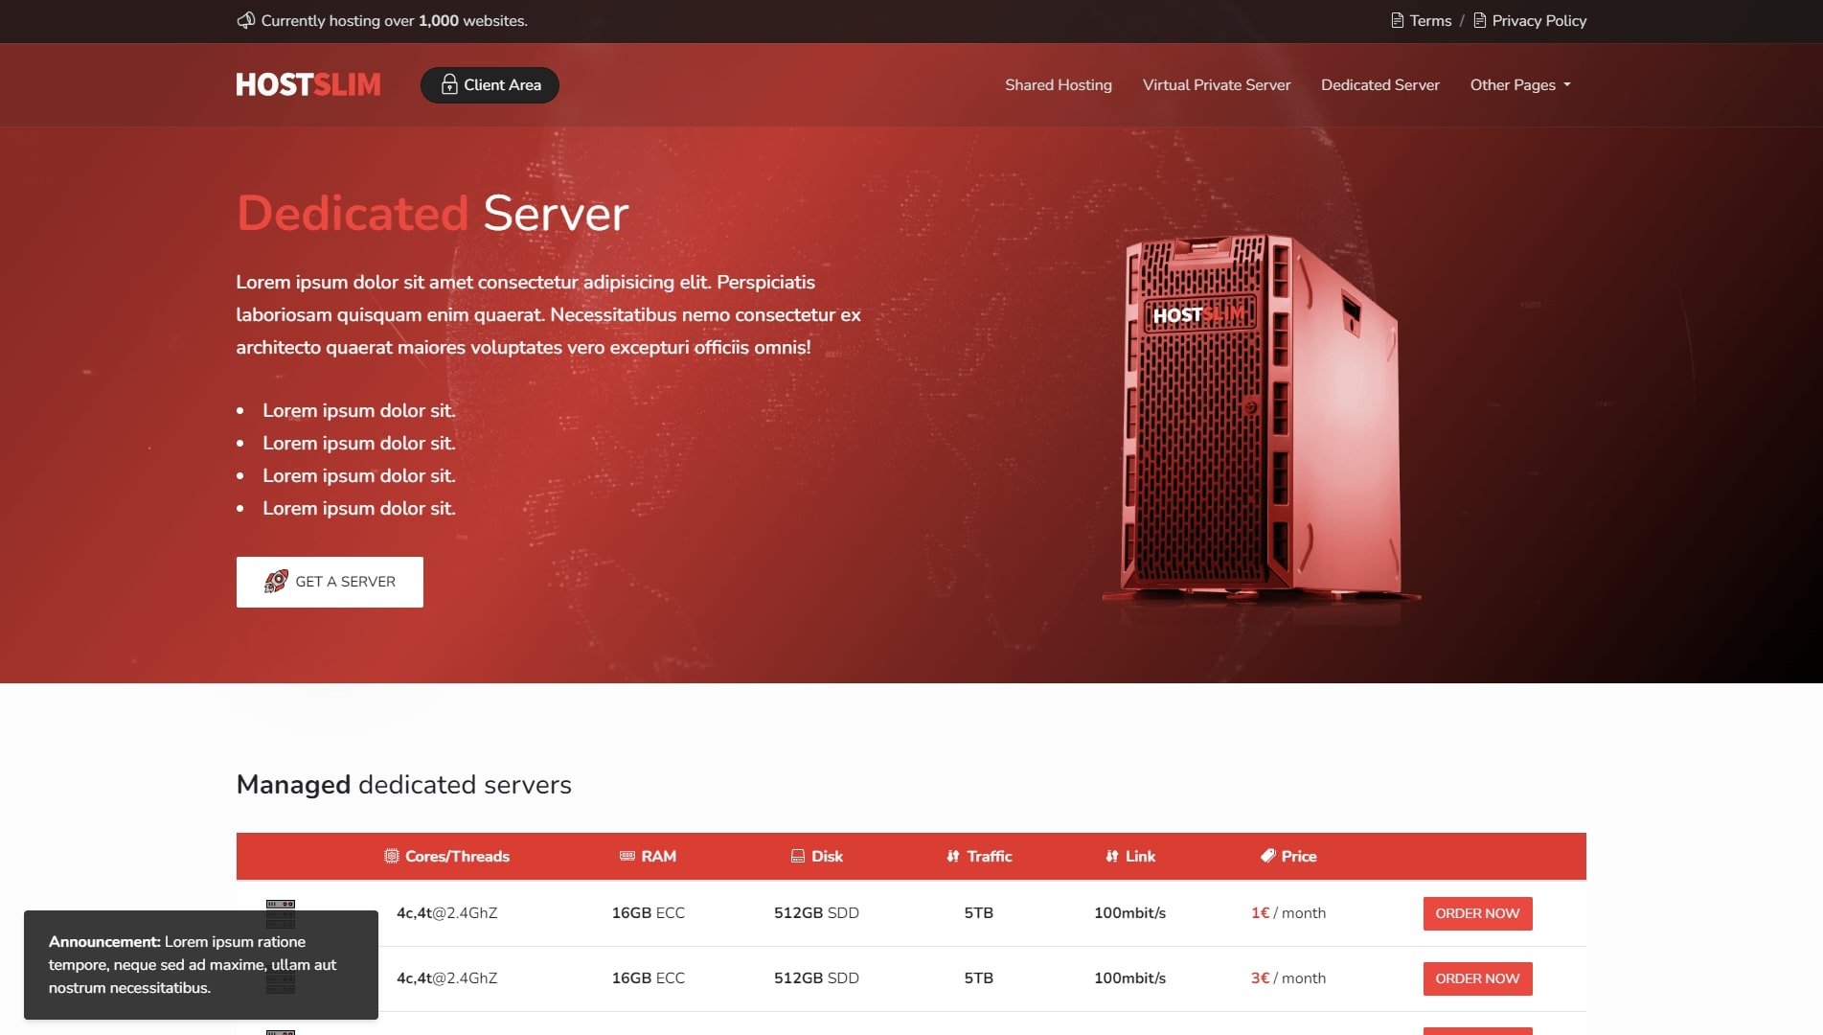The width and height of the screenshot is (1823, 1035).
Task: Open the Privacy Policy link
Action: point(1538,20)
